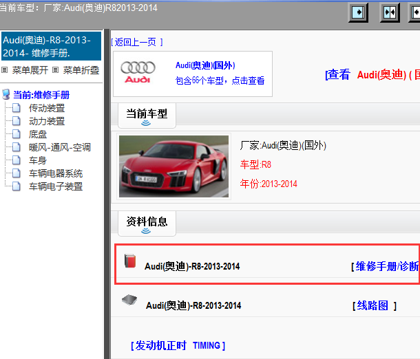420x359 pixels.
Task: Click the expand-right panel arrow icon in top toolbar
Action: pos(359,12)
